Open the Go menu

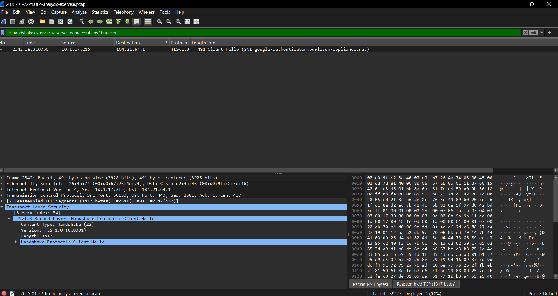tap(43, 12)
